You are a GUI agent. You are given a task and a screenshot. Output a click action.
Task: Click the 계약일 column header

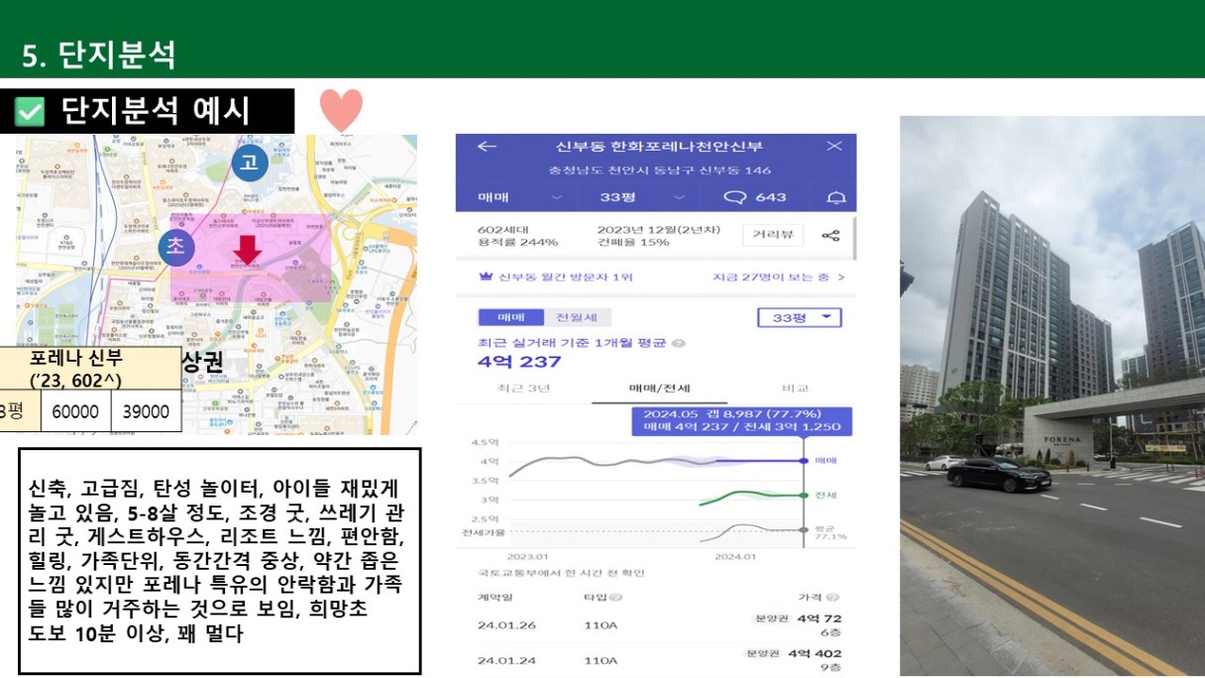[495, 598]
